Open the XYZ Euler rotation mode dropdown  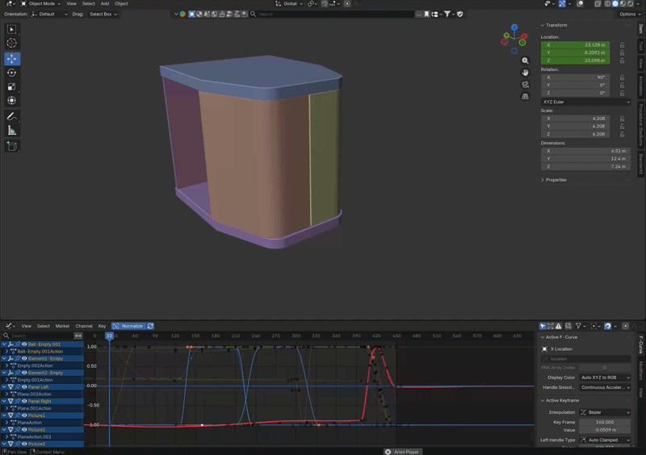pos(585,102)
